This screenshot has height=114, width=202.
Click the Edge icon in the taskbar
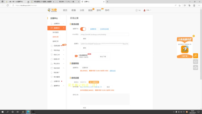pos(28,112)
